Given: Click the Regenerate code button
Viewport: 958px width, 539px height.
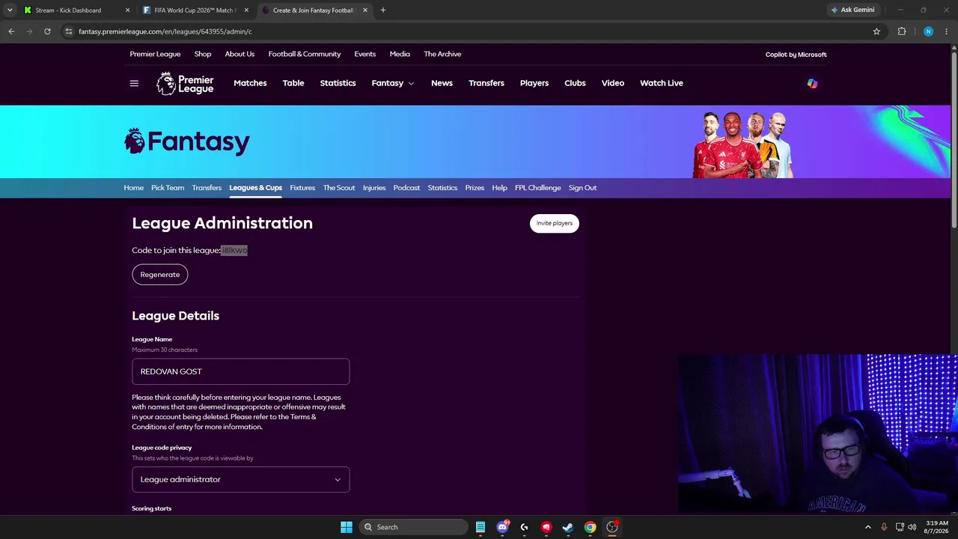Looking at the screenshot, I should coord(160,275).
